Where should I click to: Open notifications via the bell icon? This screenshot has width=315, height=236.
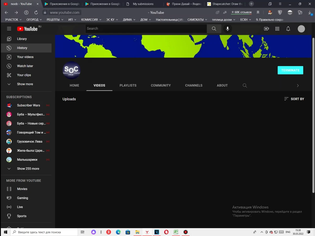point(288,29)
